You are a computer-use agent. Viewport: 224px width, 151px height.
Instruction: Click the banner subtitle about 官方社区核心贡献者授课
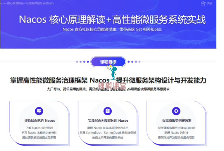coord(112,29)
